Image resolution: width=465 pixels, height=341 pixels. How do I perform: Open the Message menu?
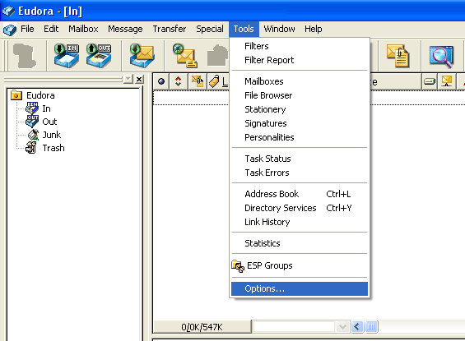[125, 29]
